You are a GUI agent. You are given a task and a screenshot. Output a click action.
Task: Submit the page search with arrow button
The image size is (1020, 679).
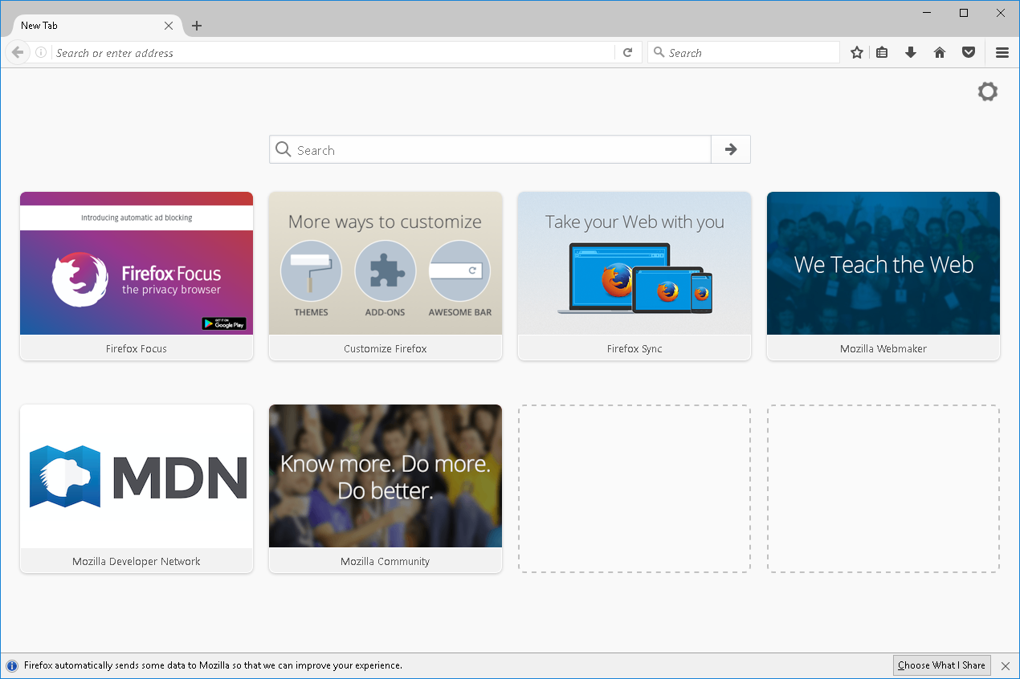click(731, 149)
